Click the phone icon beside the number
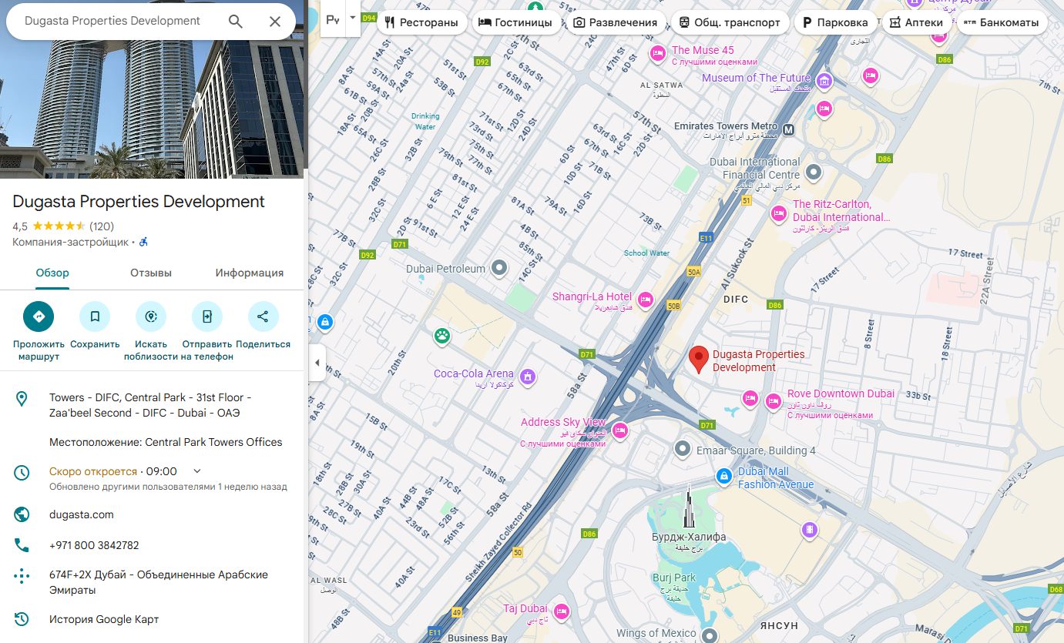The height and width of the screenshot is (643, 1064). coord(22,545)
